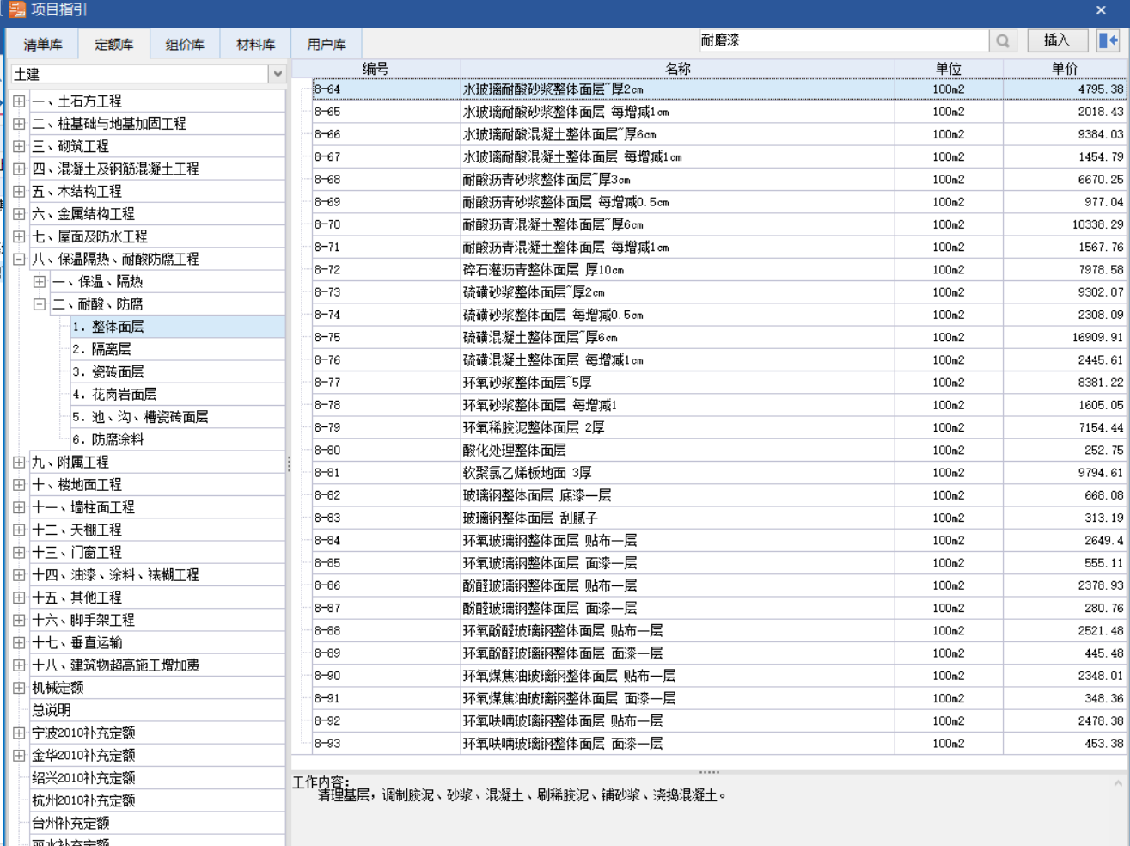Click 耐酸沥青砂浆整体面层~厚3cm name cell
The width and height of the screenshot is (1130, 846).
click(677, 180)
